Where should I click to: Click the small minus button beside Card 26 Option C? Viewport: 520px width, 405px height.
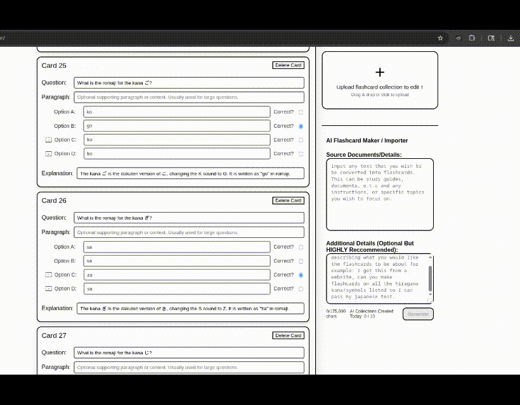pos(48,275)
